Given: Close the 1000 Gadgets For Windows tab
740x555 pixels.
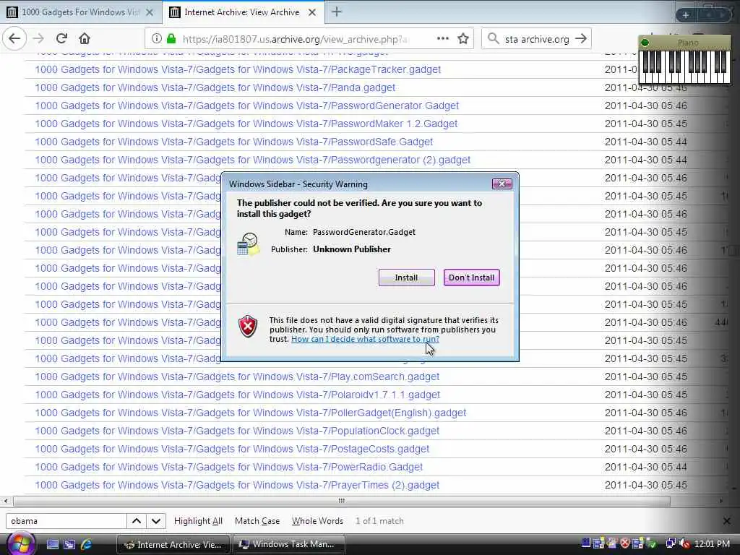Looking at the screenshot, I should click(150, 12).
